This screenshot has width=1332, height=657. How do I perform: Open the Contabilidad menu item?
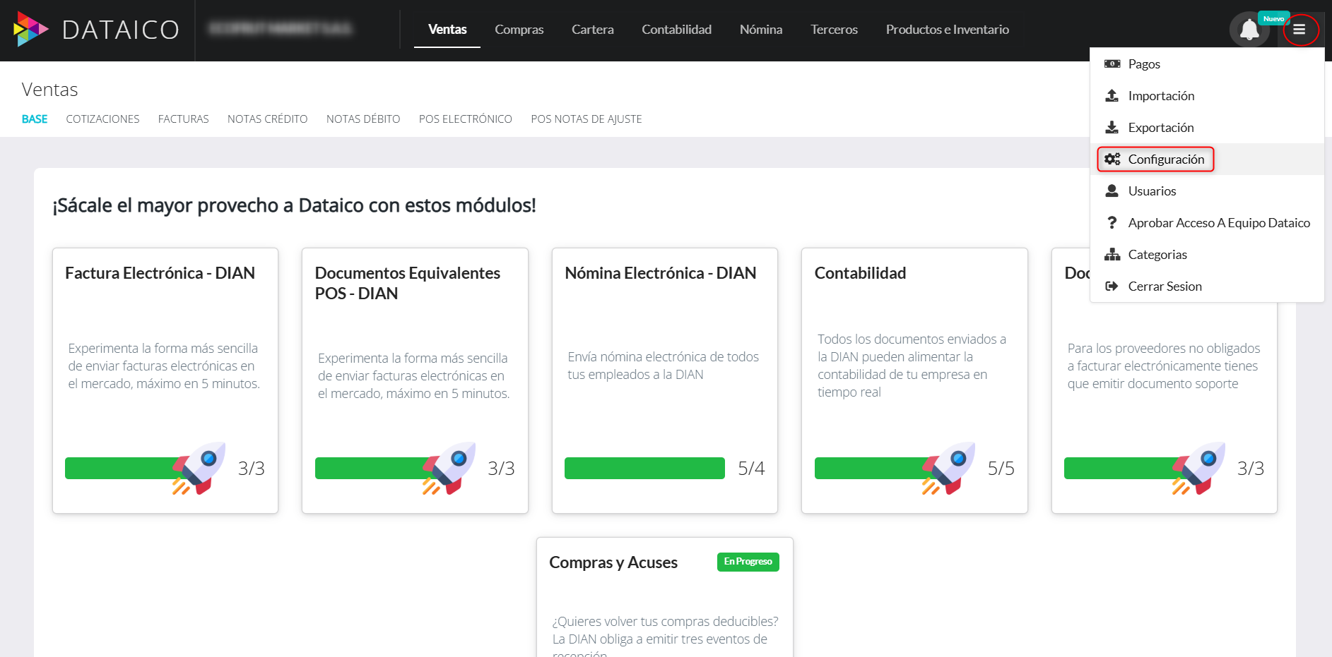[676, 30]
